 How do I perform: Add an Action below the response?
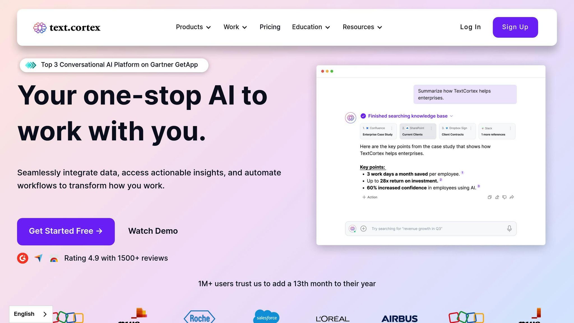coord(370,197)
